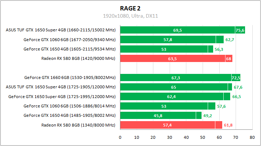
Task: Click the 75,6 maximum value label
Action: coord(240,30)
